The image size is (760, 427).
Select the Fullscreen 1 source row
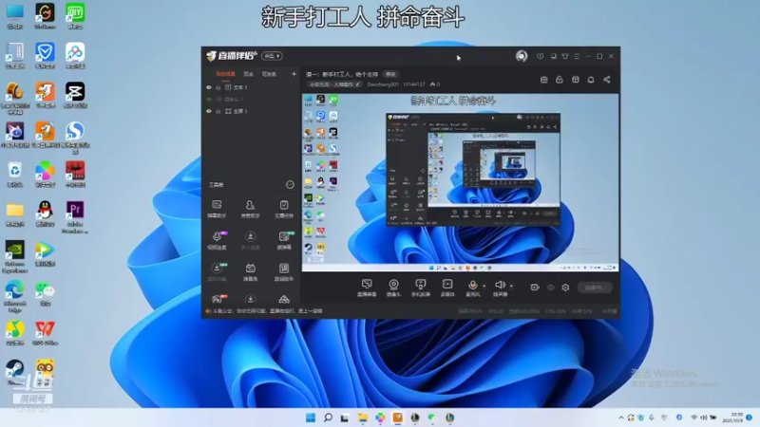point(251,111)
